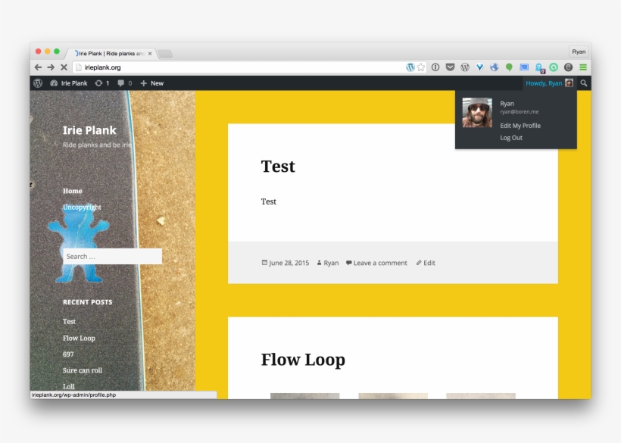Click the updates icon showing 1
Screen dimensions: 621x443
click(102, 83)
